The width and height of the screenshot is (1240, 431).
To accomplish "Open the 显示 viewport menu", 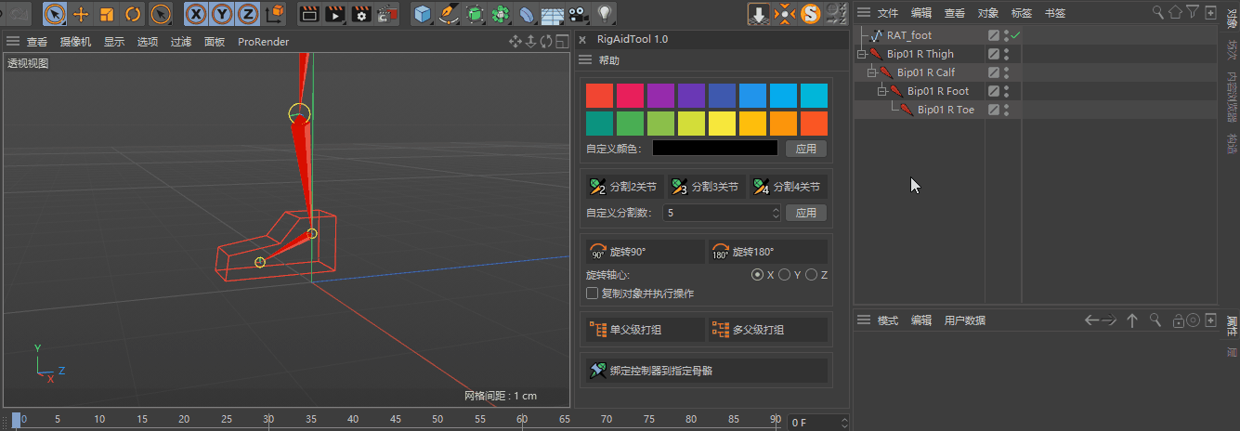I will [114, 42].
